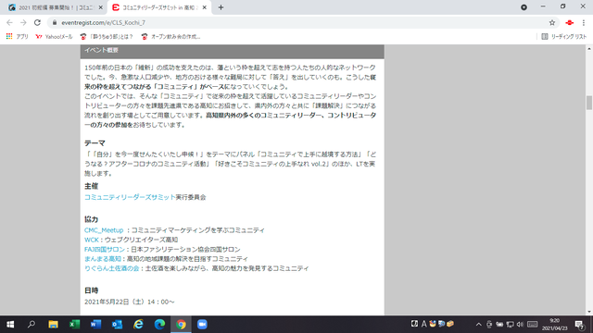The height and width of the screenshot is (333, 593).
Task: Open 「酔うちゅう部」とは？ bookmark
Action: click(x=107, y=37)
